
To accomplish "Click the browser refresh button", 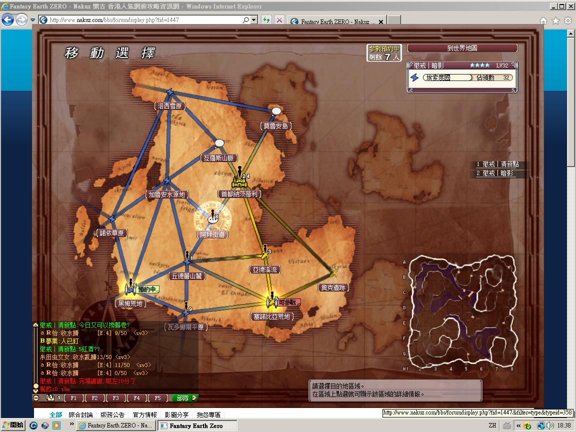I will coord(266,20).
